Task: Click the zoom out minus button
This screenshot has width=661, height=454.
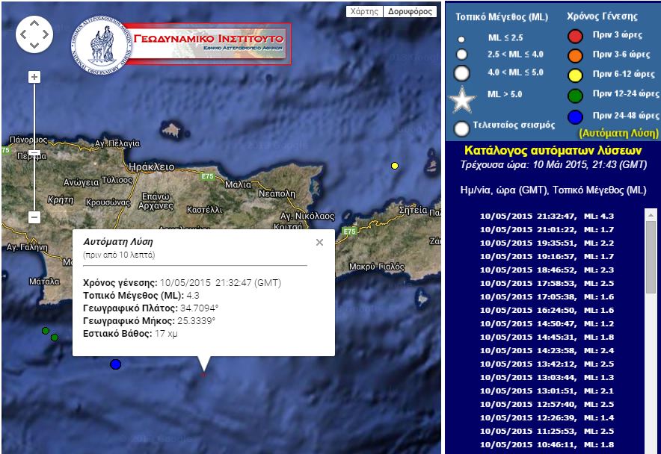Action: point(34,217)
